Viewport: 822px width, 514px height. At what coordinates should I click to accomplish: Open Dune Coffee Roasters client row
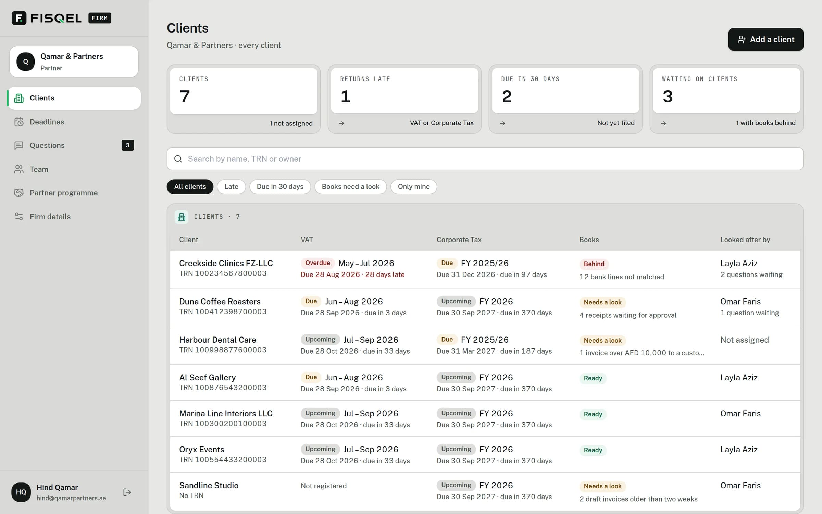click(485, 308)
